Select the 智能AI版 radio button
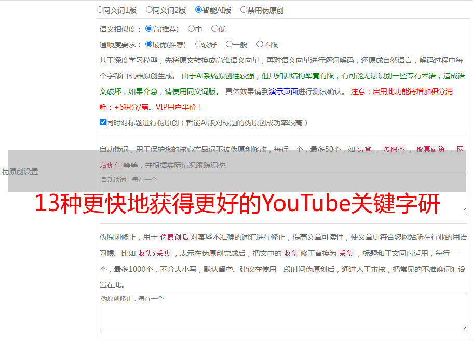Image resolution: width=473 pixels, height=342 pixels. 198,10
